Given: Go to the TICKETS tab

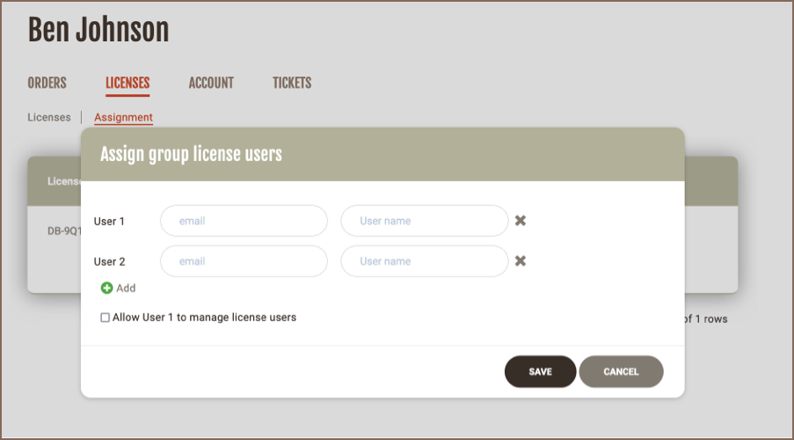Looking at the screenshot, I should [x=292, y=83].
